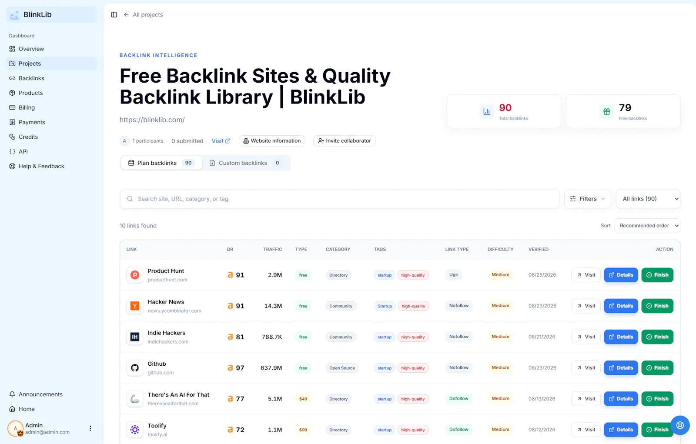Click the high-quality tag on Product Hunt
The width and height of the screenshot is (696, 444).
(413, 275)
